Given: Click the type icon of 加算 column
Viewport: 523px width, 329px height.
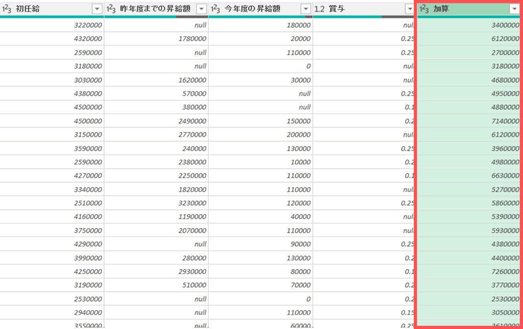Looking at the screenshot, I should coord(424,9).
